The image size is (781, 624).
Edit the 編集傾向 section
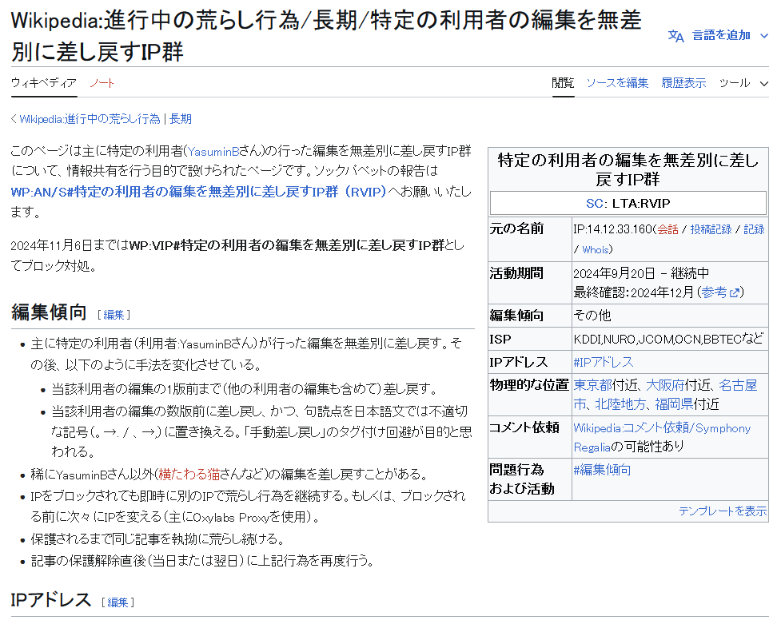point(114,315)
